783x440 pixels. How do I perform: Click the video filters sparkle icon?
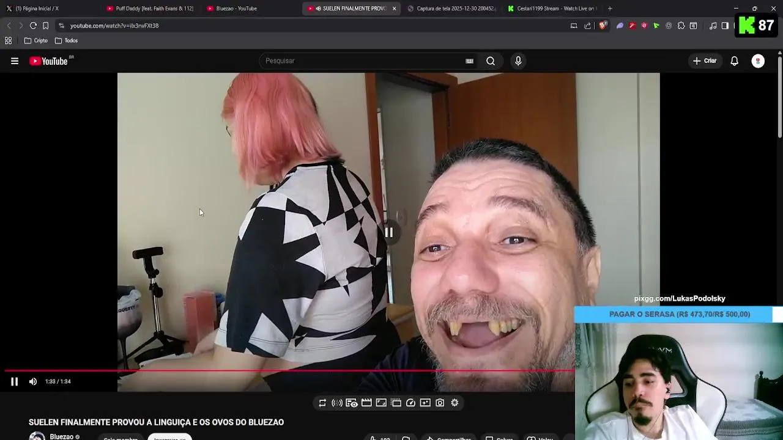click(x=425, y=403)
